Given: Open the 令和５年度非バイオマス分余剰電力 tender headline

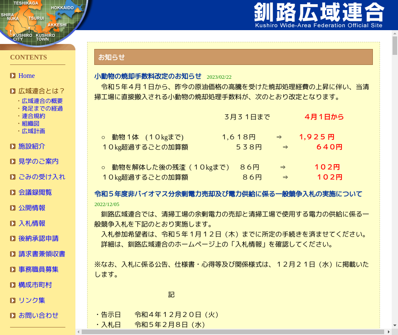Looking at the screenshot, I should click(x=228, y=194).
